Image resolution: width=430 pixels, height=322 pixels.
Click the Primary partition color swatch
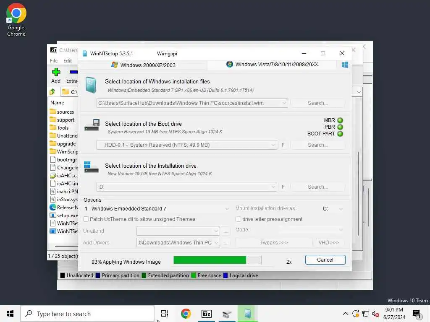[x=97, y=275]
